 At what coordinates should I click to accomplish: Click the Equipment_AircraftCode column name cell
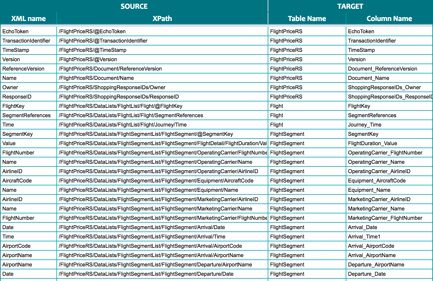pyautogui.click(x=389, y=180)
